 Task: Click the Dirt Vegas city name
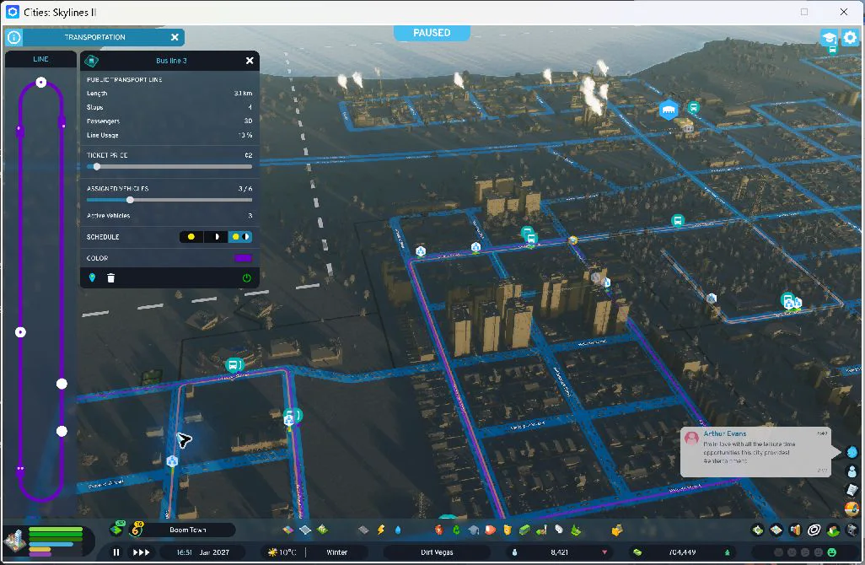437,552
